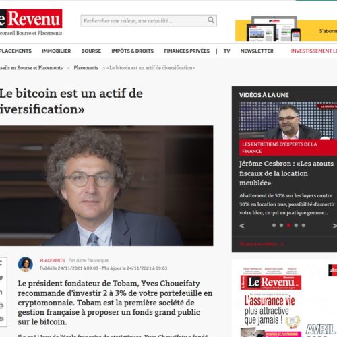Click the Newsletter link
Image resolution: width=337 pixels, height=337 pixels.
[257, 51]
